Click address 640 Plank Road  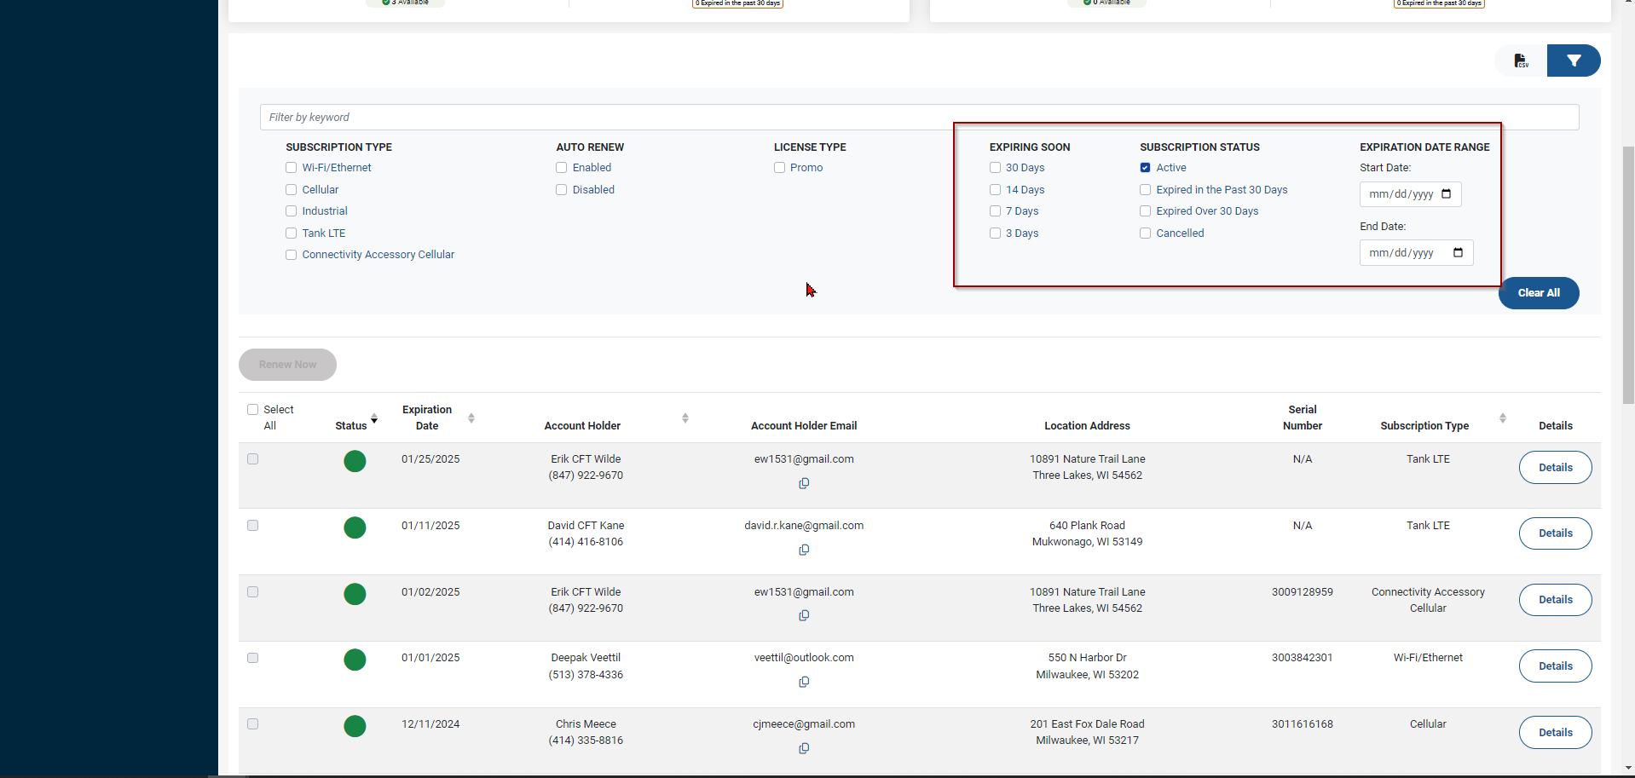tap(1087, 526)
